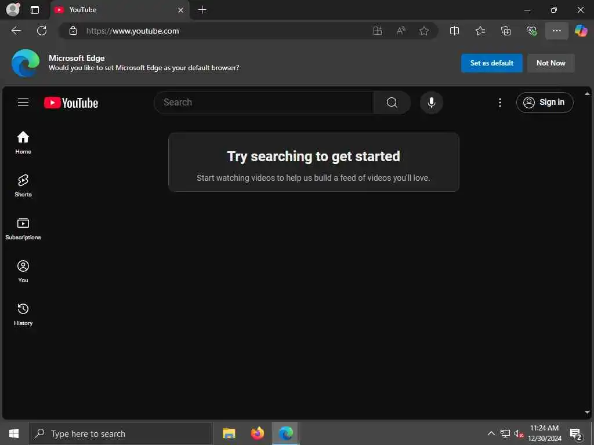
Task: Click the magnifier search button
Action: point(392,103)
